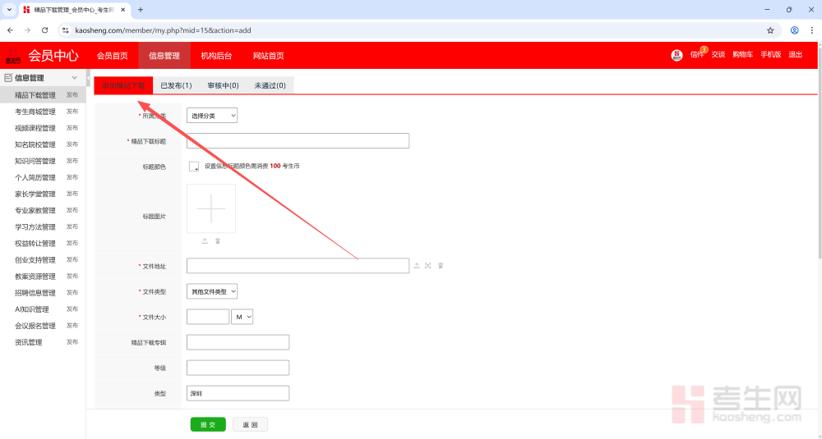This screenshot has width=822, height=439.
Task: Click the 会员中心 logo icon
Action: 14,56
